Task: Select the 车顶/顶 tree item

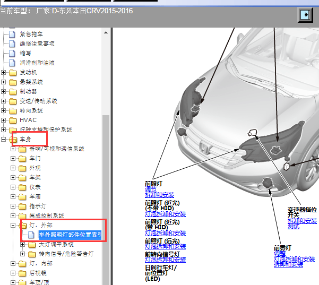Action: pyautogui.click(x=39, y=282)
